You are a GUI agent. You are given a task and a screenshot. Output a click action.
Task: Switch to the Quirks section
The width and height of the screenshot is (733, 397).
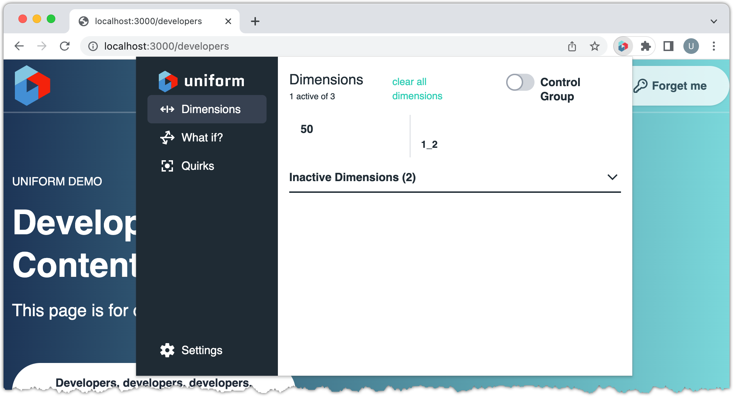197,166
